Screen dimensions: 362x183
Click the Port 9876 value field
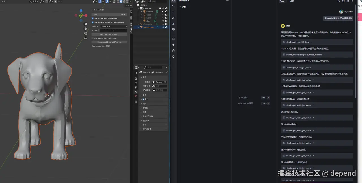109,15
